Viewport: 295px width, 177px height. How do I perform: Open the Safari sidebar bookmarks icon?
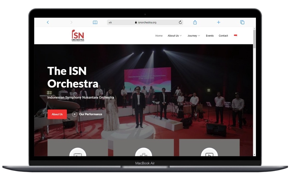95,22
